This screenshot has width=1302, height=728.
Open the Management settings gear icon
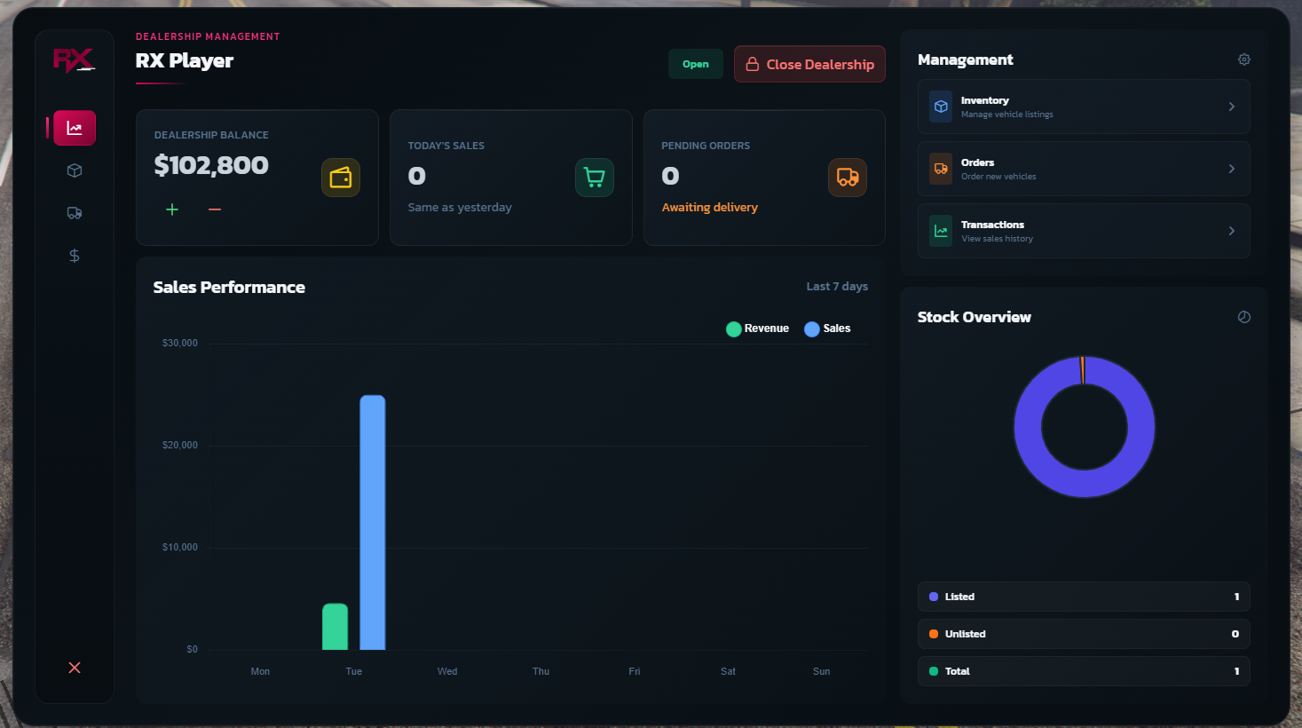point(1243,59)
